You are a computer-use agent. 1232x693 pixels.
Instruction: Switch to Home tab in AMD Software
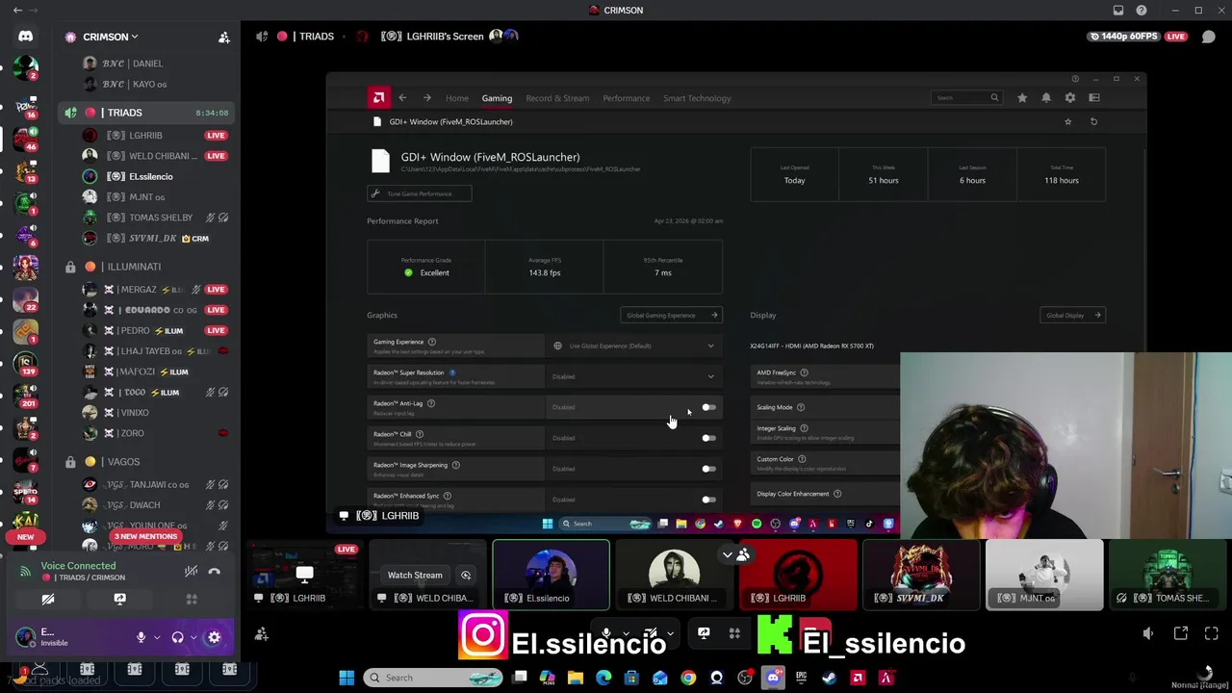tap(457, 98)
